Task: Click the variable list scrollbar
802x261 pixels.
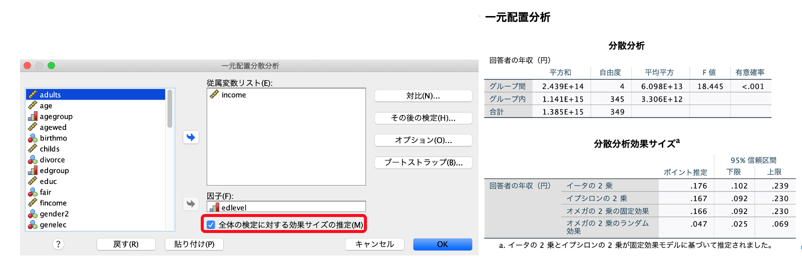Action: click(170, 108)
